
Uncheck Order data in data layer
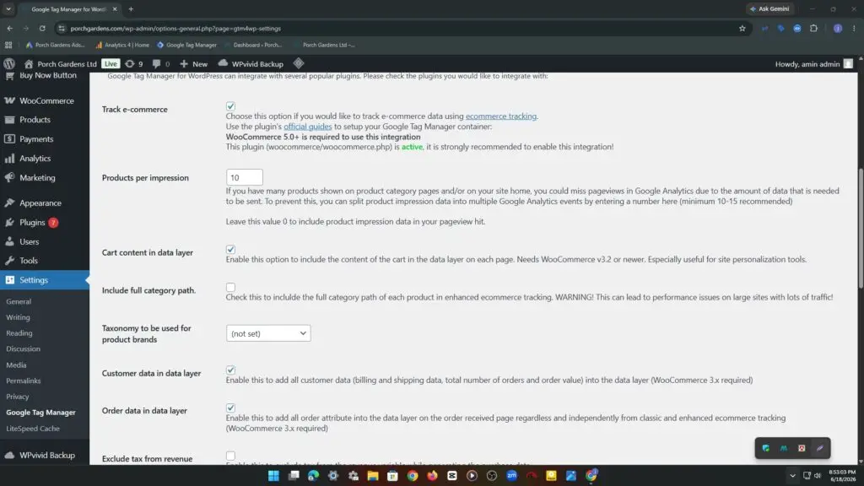pyautogui.click(x=230, y=408)
